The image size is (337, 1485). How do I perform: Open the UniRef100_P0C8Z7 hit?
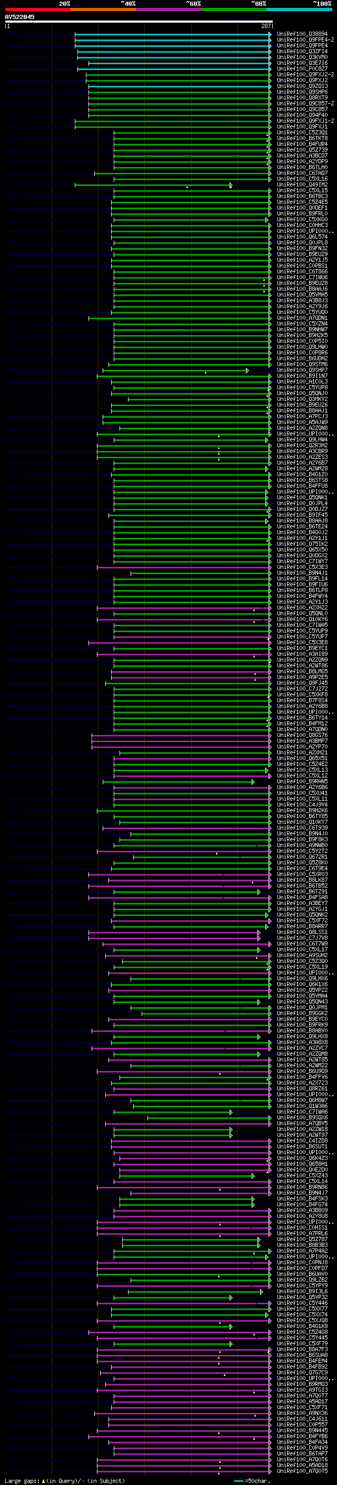point(302,68)
